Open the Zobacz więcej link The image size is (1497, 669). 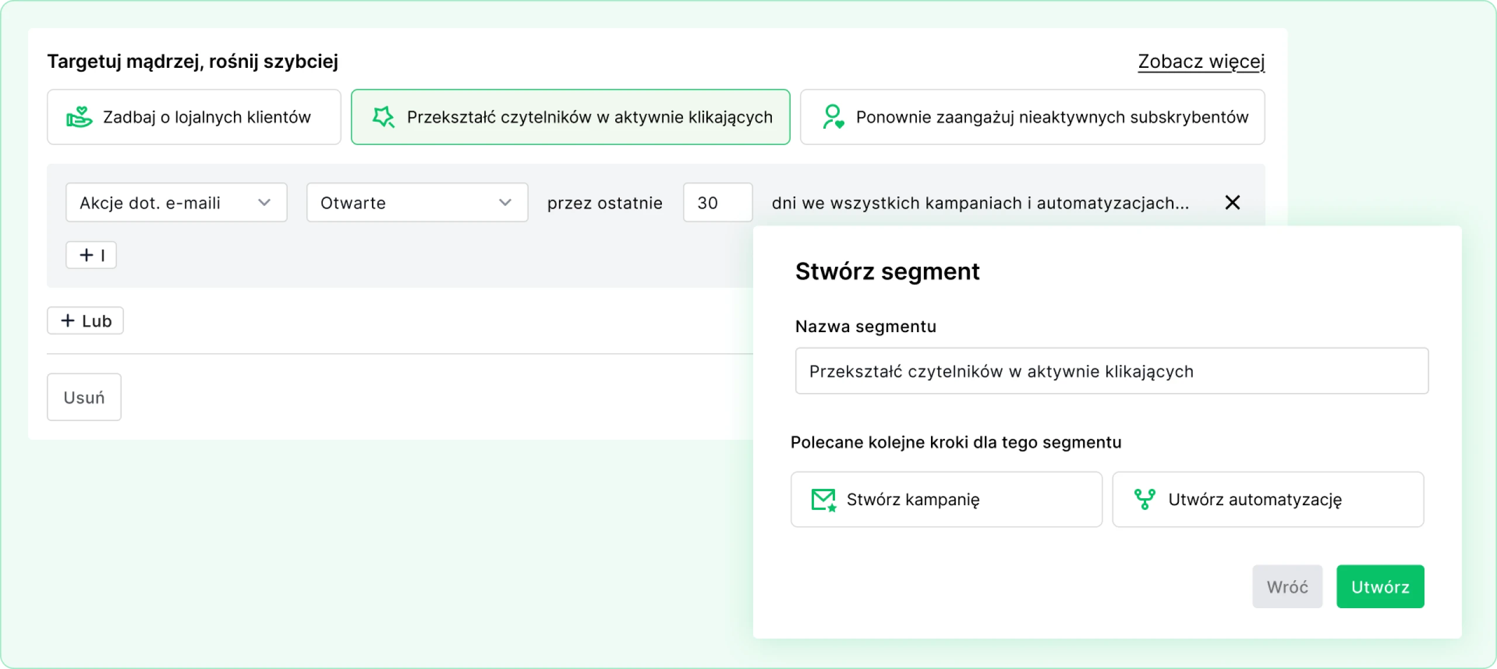[1201, 61]
